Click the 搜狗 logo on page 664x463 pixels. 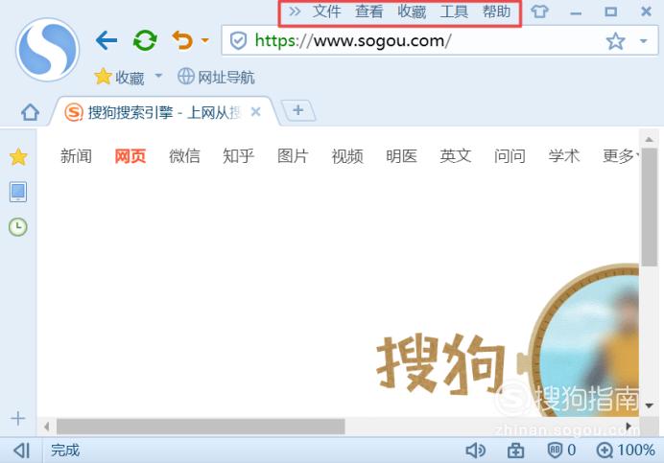(441, 363)
